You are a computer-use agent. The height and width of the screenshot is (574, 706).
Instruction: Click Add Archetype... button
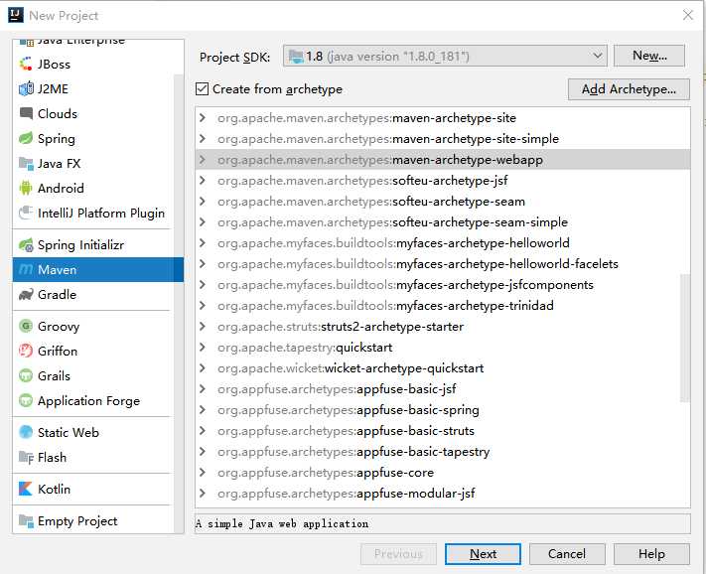[x=629, y=89]
